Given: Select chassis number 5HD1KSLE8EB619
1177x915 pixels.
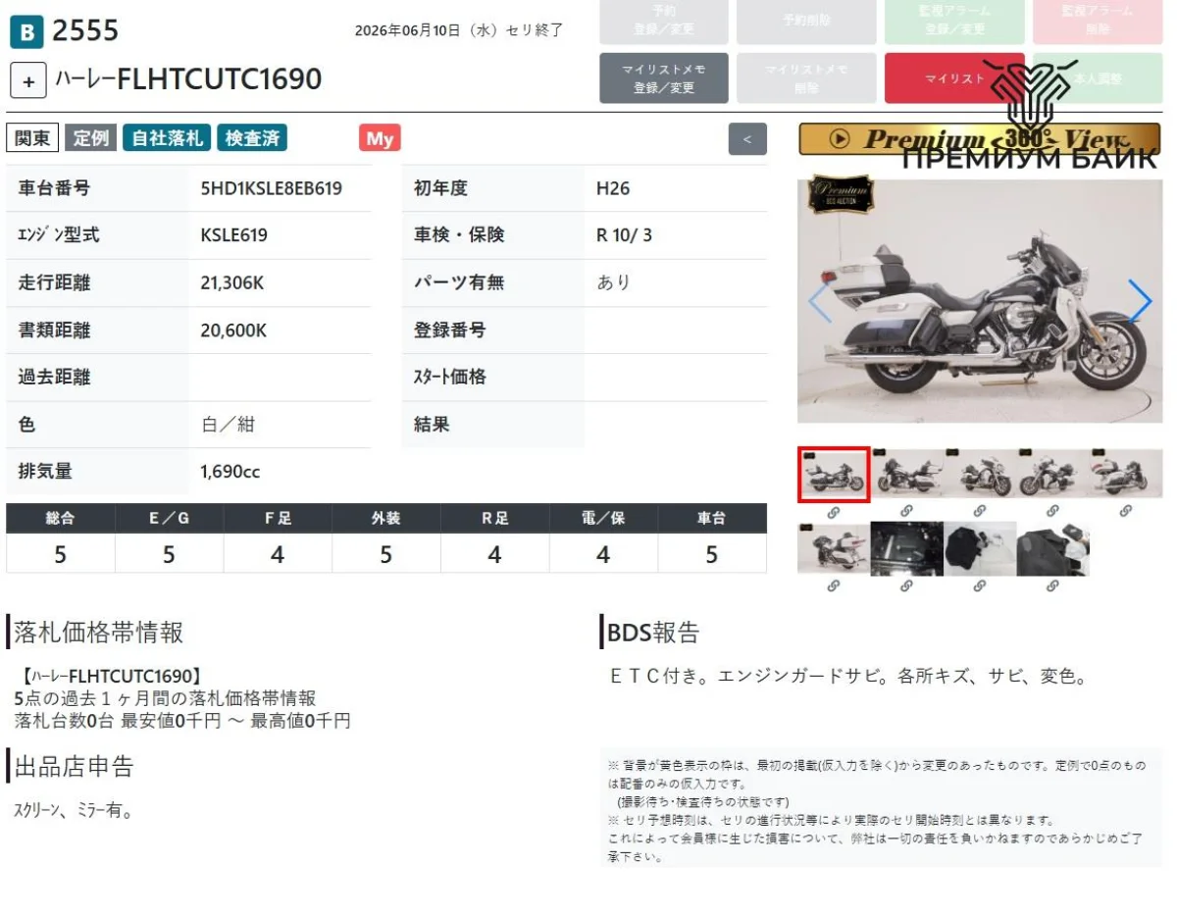Looking at the screenshot, I should click(x=272, y=188).
